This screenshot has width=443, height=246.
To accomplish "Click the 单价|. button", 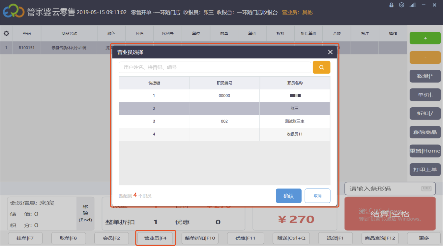I will pyautogui.click(x=425, y=95).
